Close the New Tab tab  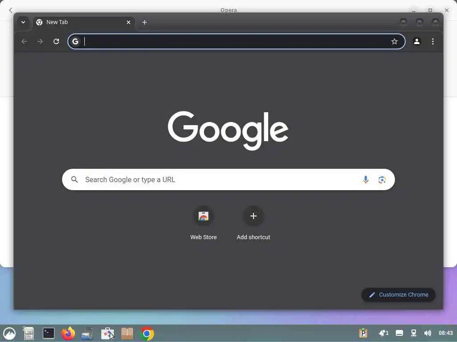(129, 22)
